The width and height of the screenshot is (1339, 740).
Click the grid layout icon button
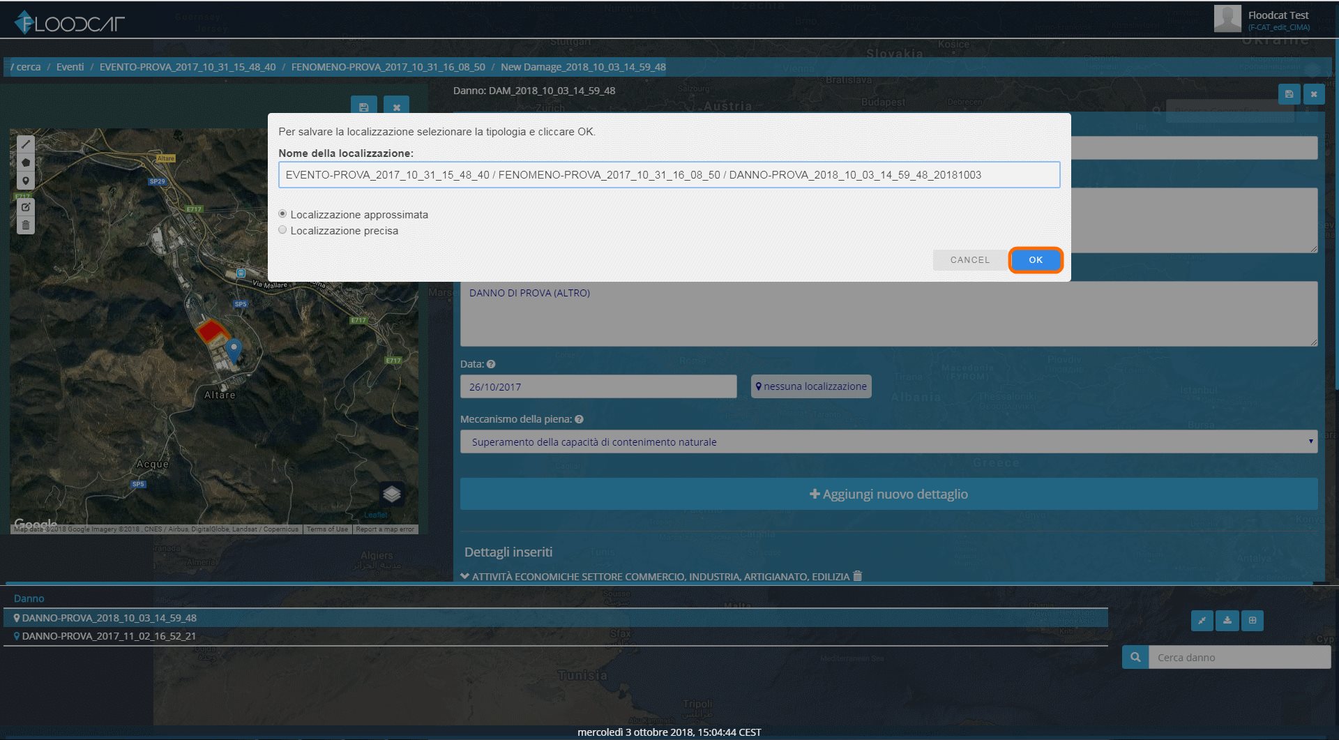click(x=1253, y=620)
